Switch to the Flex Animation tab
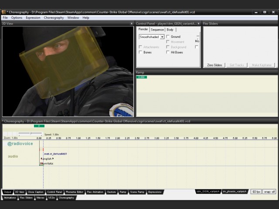The image size is (279, 209). [95, 192]
